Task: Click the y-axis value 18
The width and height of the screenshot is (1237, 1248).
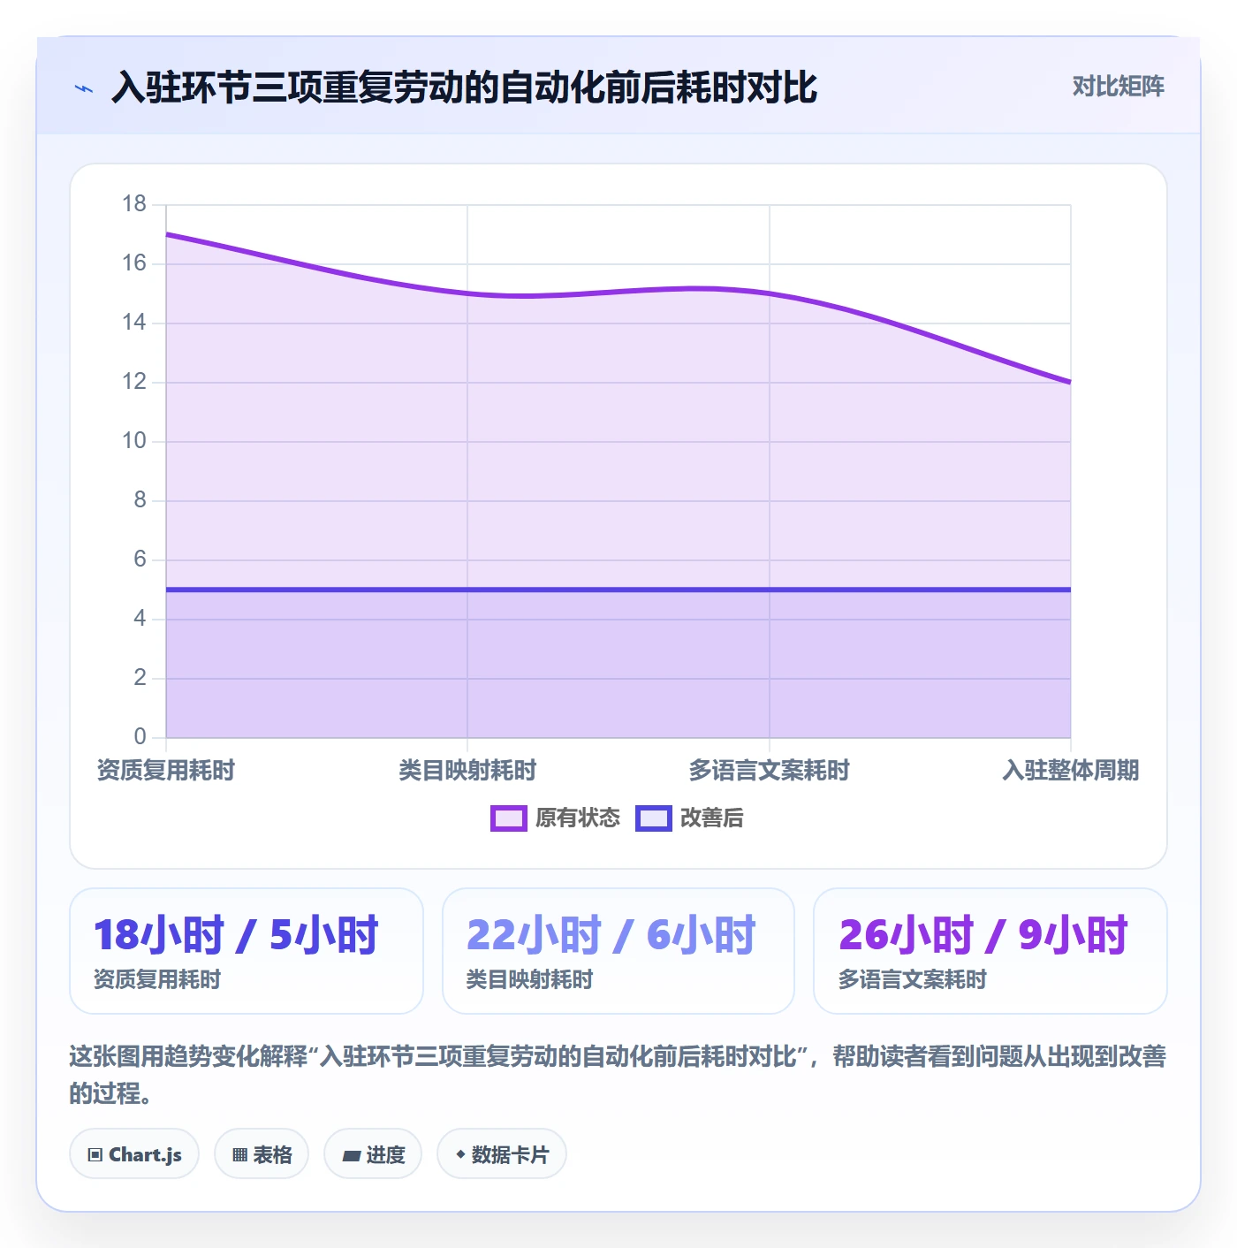Action: pyautogui.click(x=134, y=204)
